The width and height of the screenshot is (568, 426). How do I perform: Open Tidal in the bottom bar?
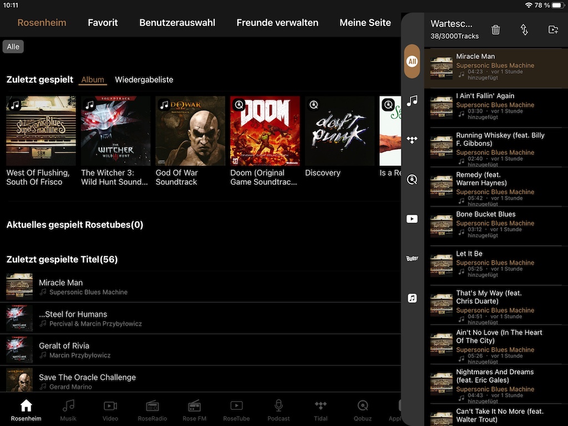(321, 410)
